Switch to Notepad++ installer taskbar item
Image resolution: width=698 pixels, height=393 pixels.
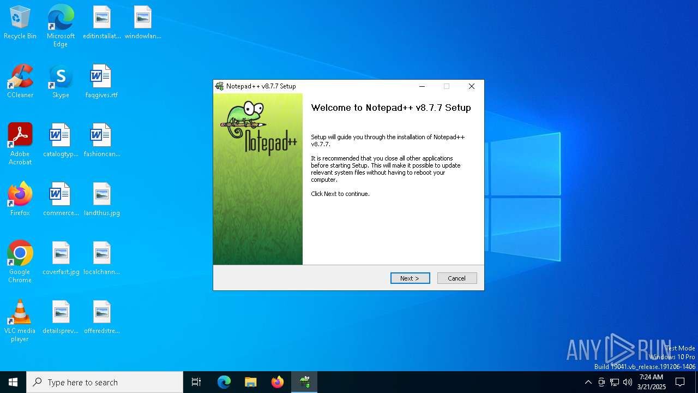[x=304, y=382]
